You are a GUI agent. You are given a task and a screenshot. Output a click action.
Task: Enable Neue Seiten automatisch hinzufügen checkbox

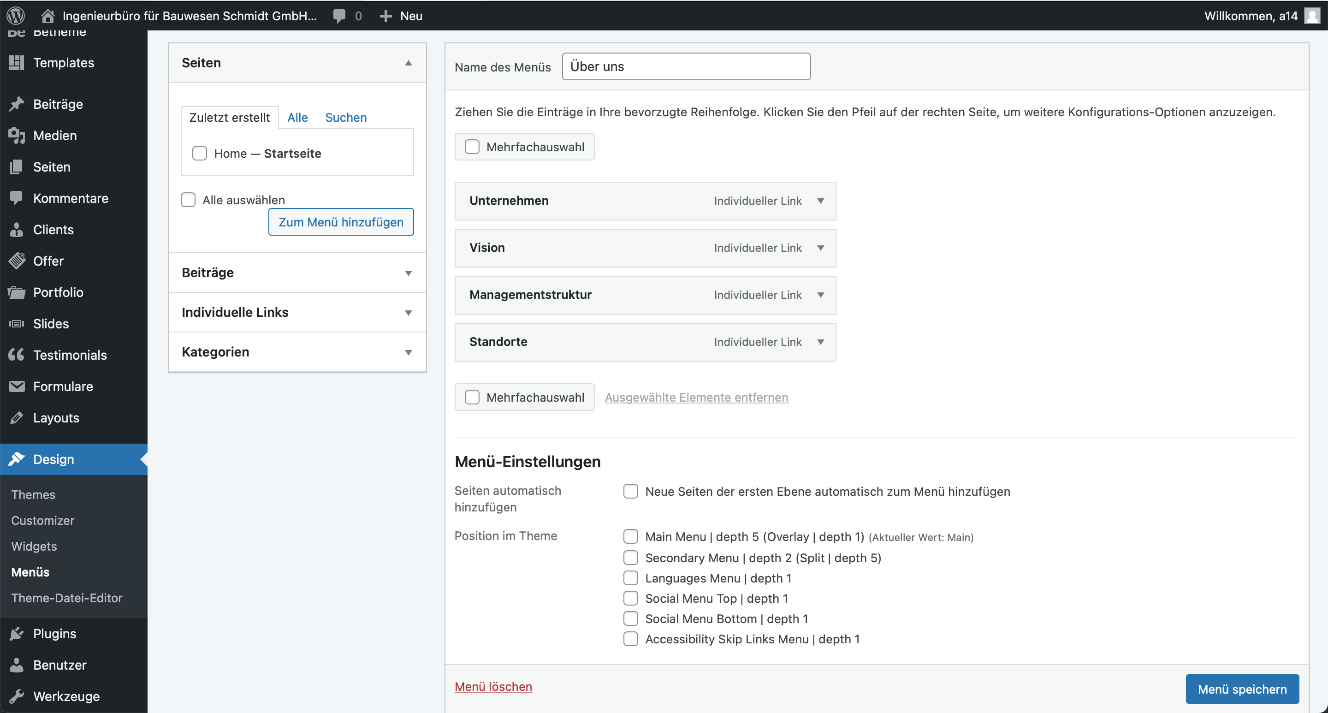631,491
